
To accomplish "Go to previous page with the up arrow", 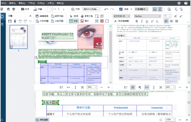I will tap(58, 9).
